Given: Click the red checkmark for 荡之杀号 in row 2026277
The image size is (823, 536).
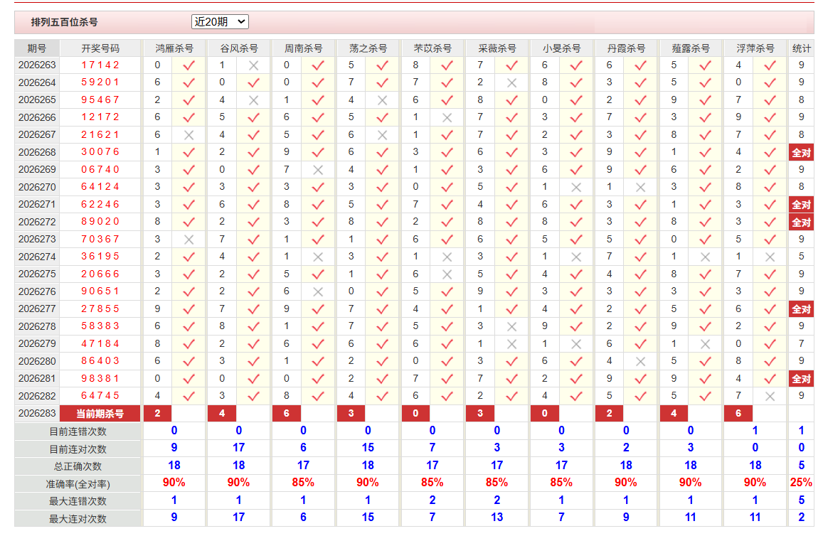Looking at the screenshot, I should [383, 309].
